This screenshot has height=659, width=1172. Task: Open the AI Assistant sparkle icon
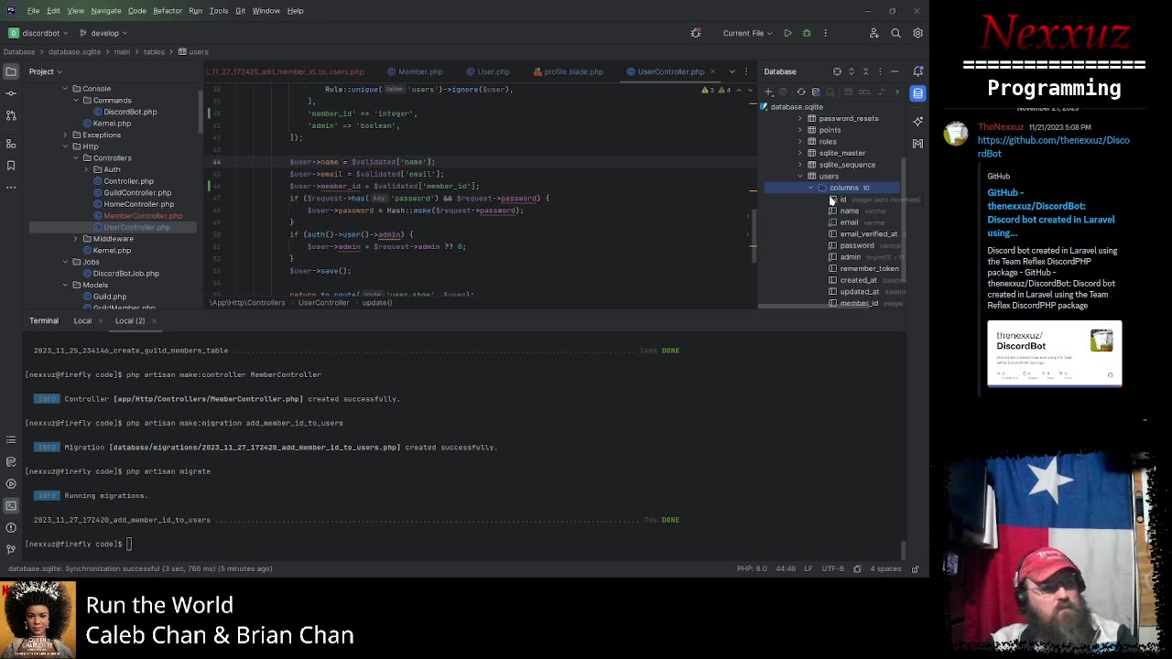click(917, 121)
